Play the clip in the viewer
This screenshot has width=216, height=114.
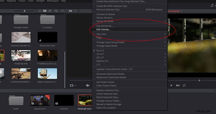point(171,85)
